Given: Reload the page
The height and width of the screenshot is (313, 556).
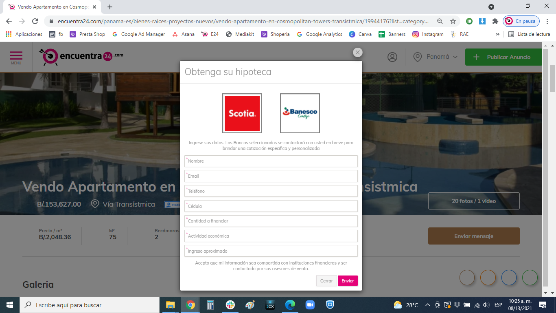Looking at the screenshot, I should coord(35,21).
